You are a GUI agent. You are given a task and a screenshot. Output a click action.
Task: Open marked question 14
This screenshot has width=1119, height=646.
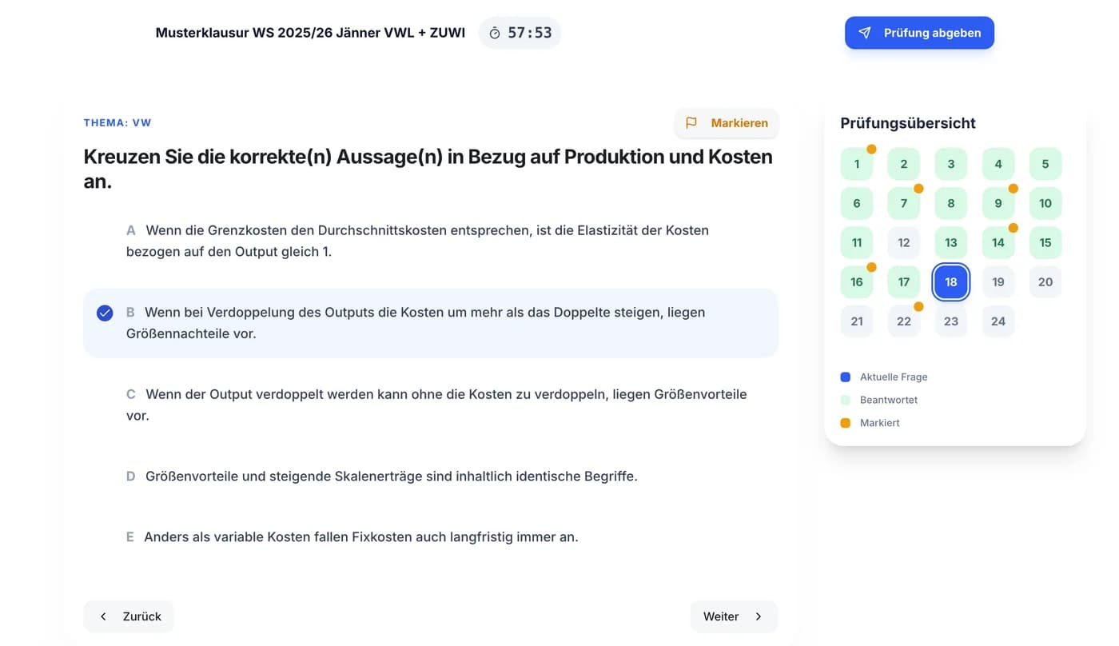tap(998, 242)
